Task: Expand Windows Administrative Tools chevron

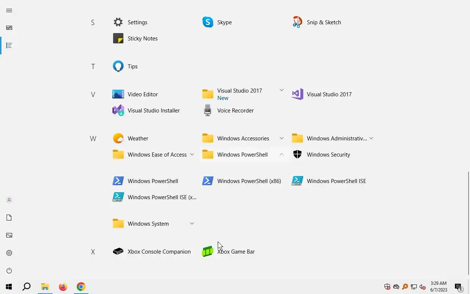Action: click(x=371, y=138)
